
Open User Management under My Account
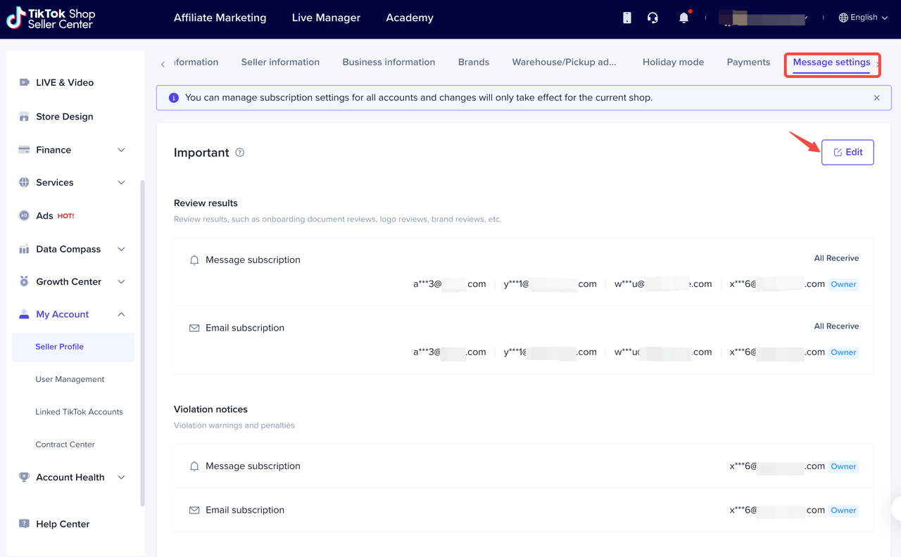[70, 379]
